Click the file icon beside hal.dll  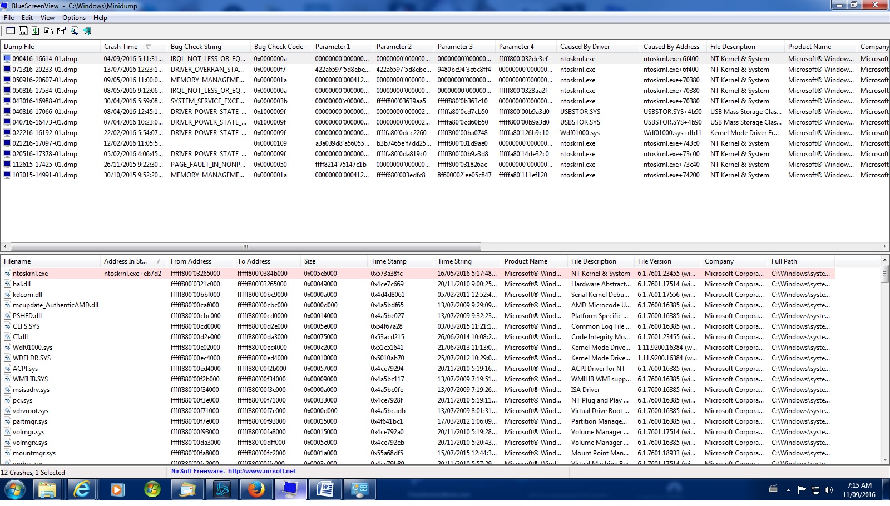click(7, 284)
